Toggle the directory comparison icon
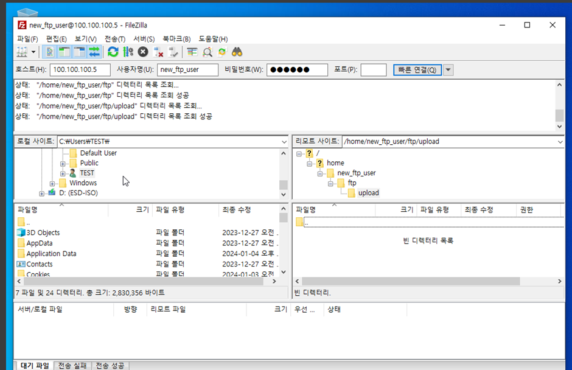572x370 pixels. point(192,52)
